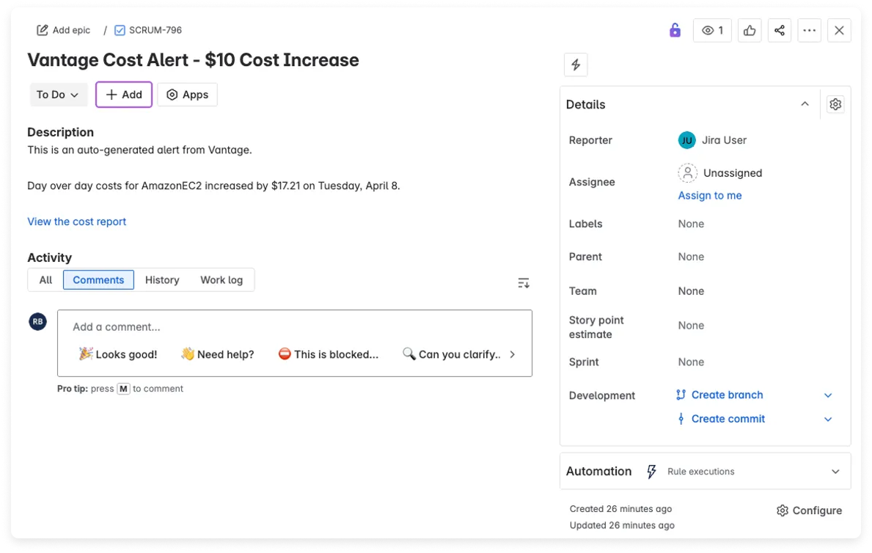This screenshot has height=553, width=872.
Task: Insert the Need help? quick reply
Action: tap(217, 354)
